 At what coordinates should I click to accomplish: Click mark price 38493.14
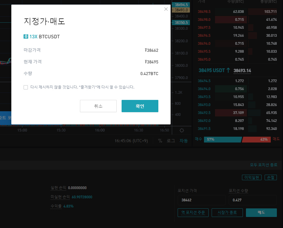click(x=242, y=70)
